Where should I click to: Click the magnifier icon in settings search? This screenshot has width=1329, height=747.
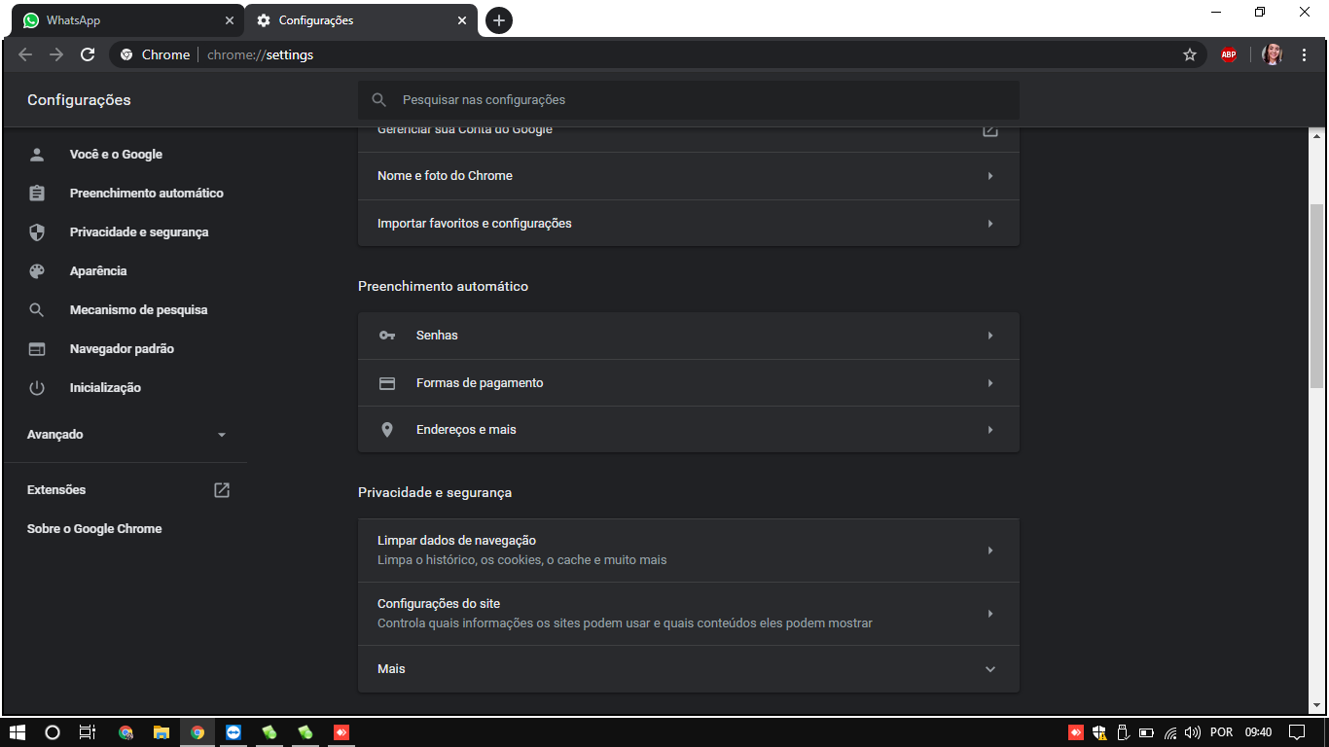[x=379, y=100]
